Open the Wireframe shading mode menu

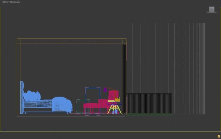(x=16, y=2)
